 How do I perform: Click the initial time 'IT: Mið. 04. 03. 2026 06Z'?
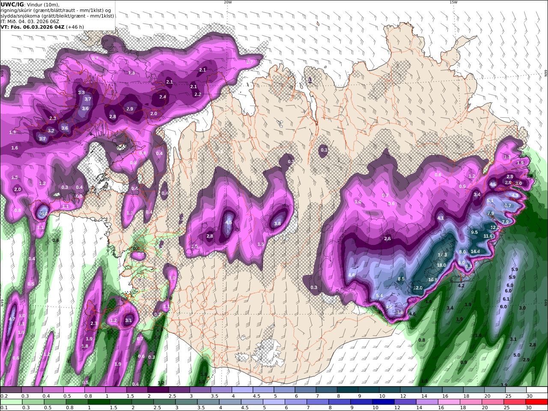pyautogui.click(x=30, y=21)
